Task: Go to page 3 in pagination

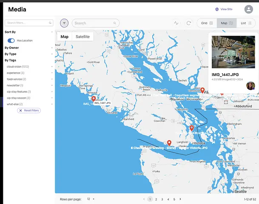Action: [x=162, y=199]
